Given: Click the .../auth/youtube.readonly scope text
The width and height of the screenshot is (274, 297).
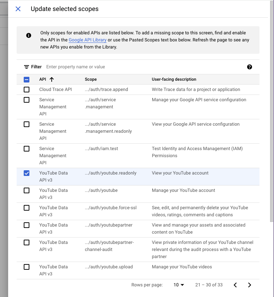Looking at the screenshot, I should (x=110, y=173).
